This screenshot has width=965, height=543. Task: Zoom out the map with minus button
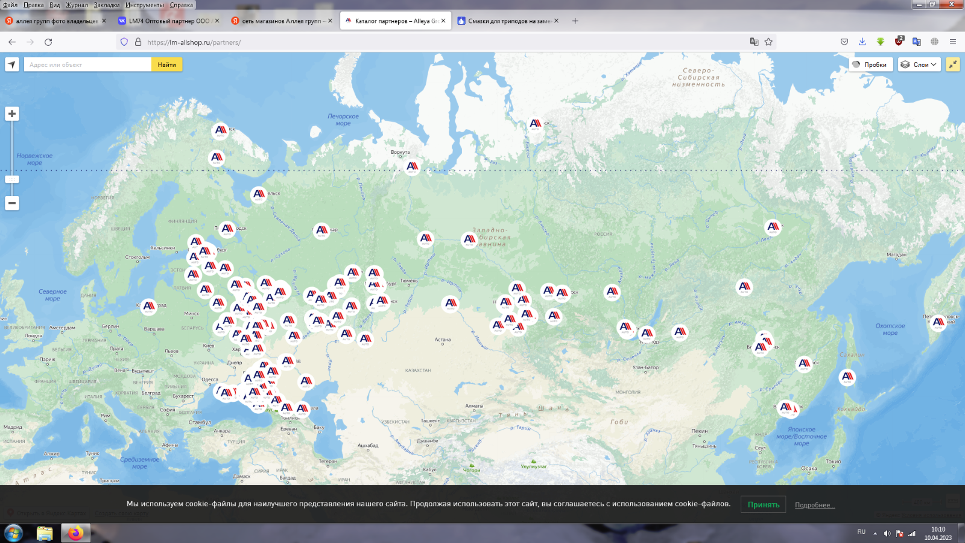12,203
